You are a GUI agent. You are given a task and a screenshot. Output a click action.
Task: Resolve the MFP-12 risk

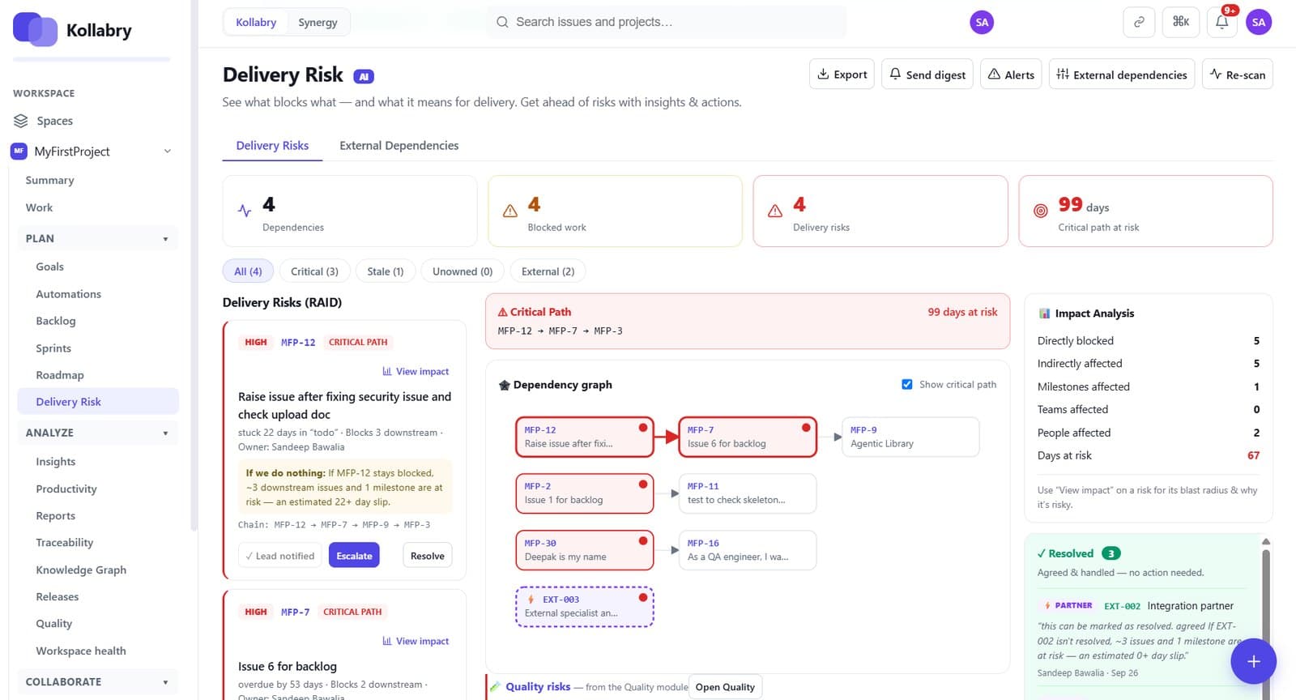(427, 555)
